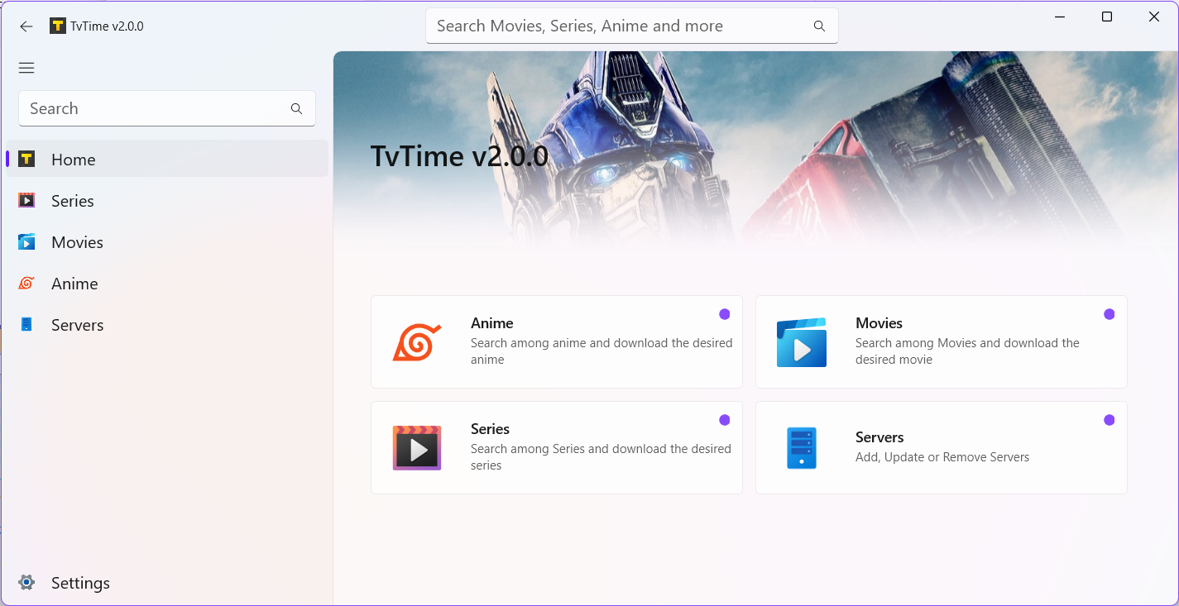Image resolution: width=1179 pixels, height=606 pixels.
Task: Click the purple dot on the Anime card
Action: click(x=725, y=314)
